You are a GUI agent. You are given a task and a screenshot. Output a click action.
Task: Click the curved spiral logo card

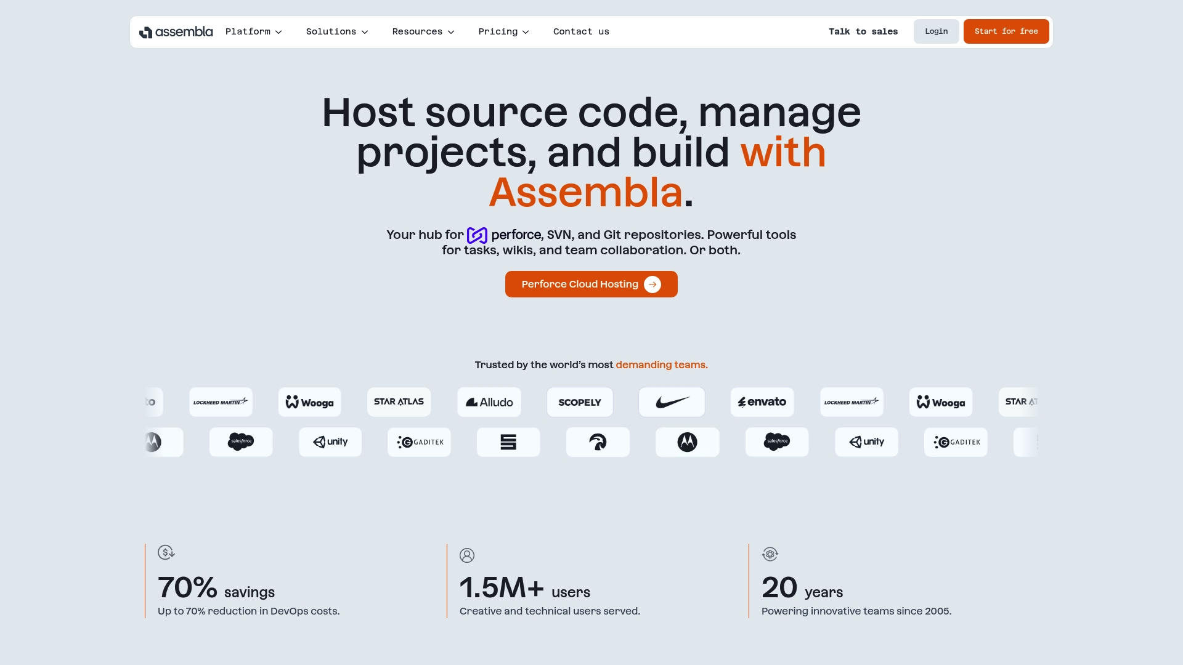point(598,442)
